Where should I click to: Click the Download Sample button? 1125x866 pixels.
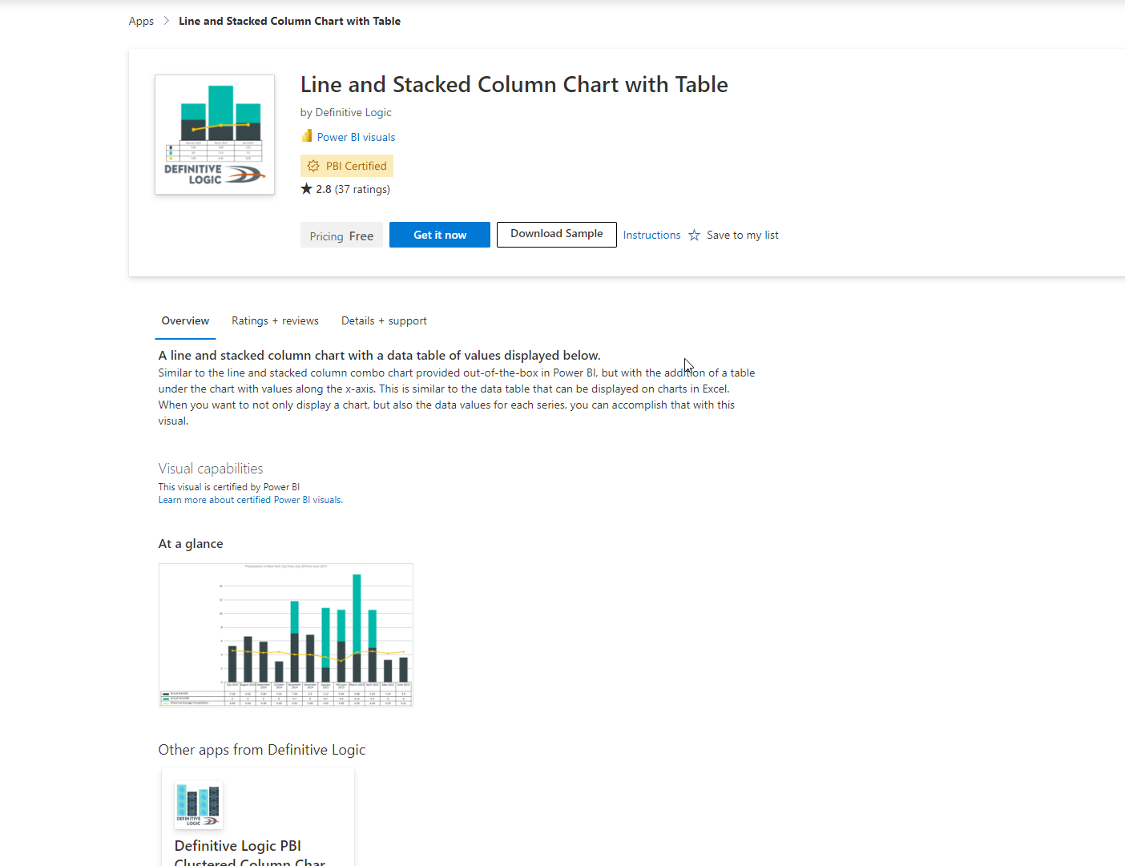point(557,235)
